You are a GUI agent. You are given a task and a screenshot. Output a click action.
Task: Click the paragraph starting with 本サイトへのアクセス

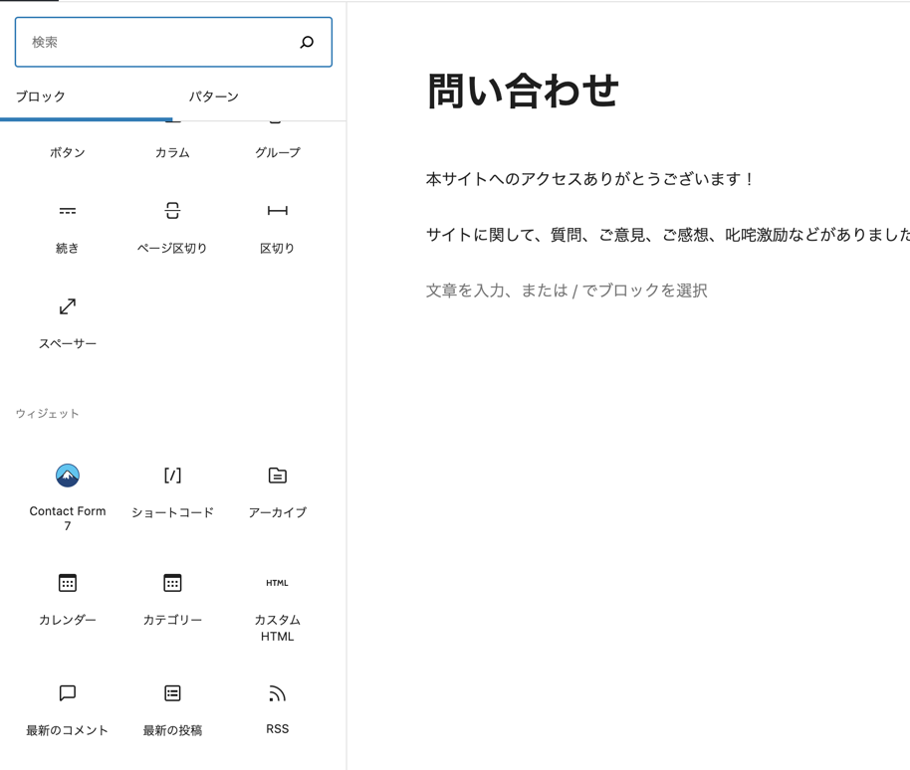pyautogui.click(x=590, y=179)
